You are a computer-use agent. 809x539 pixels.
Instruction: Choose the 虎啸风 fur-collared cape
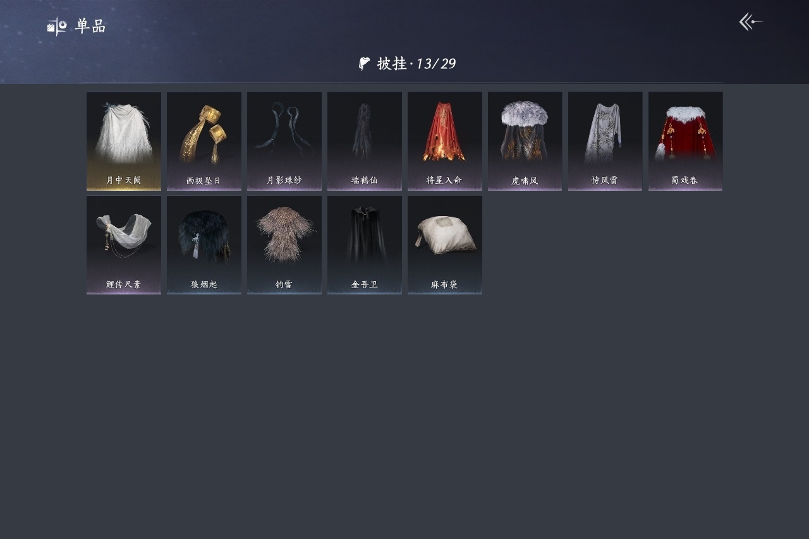pos(525,142)
